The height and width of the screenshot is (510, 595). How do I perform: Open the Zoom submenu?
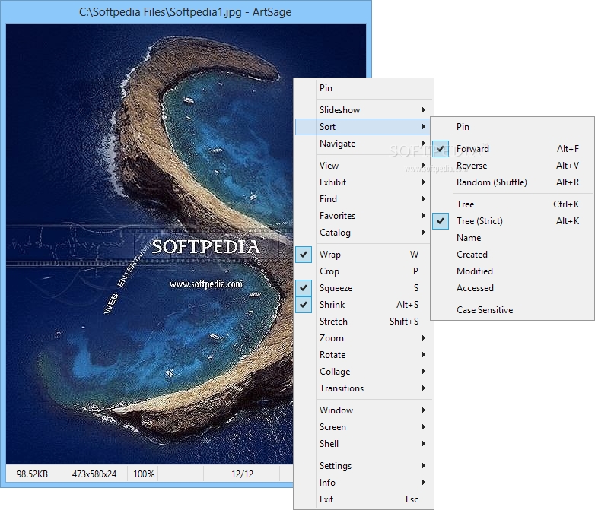click(364, 338)
